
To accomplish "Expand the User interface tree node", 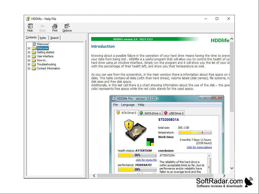I will pos(29,57).
